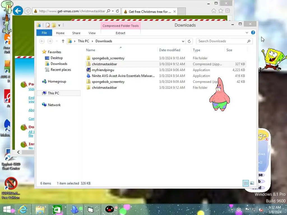Image resolution: width=287 pixels, height=215 pixels.
Task: Open Action Center flag tray icon
Action: (x=247, y=210)
